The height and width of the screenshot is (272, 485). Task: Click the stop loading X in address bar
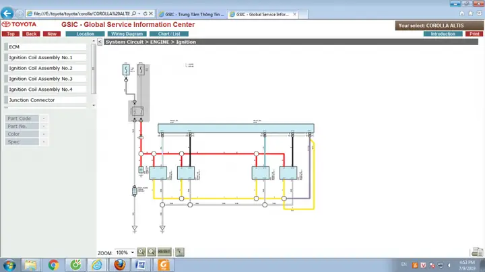click(x=151, y=13)
